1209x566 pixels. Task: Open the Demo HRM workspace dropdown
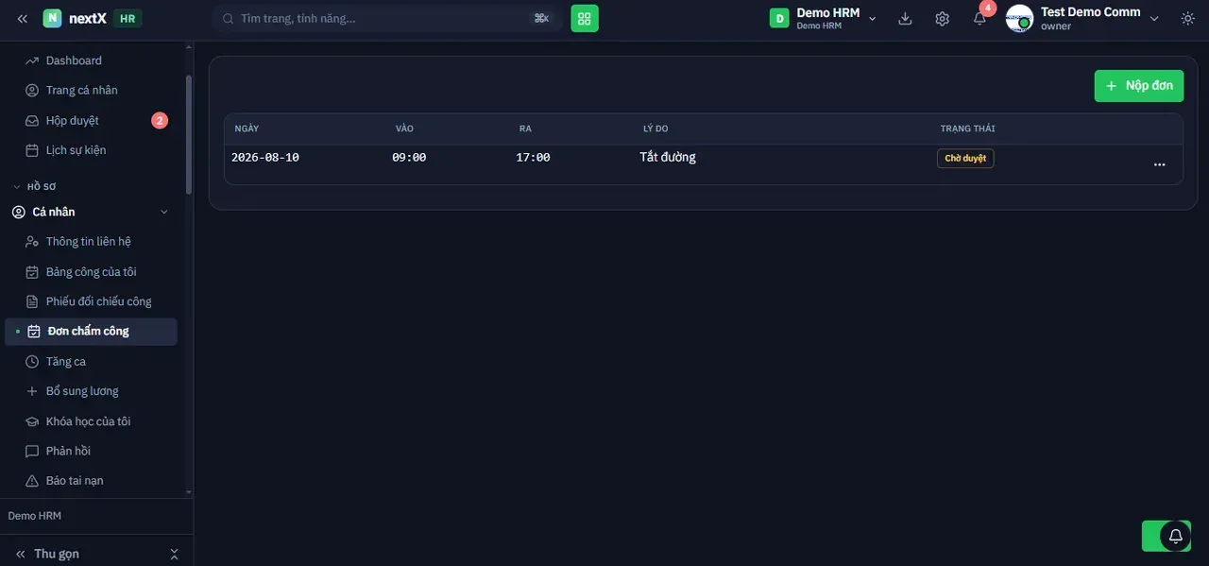click(x=824, y=19)
